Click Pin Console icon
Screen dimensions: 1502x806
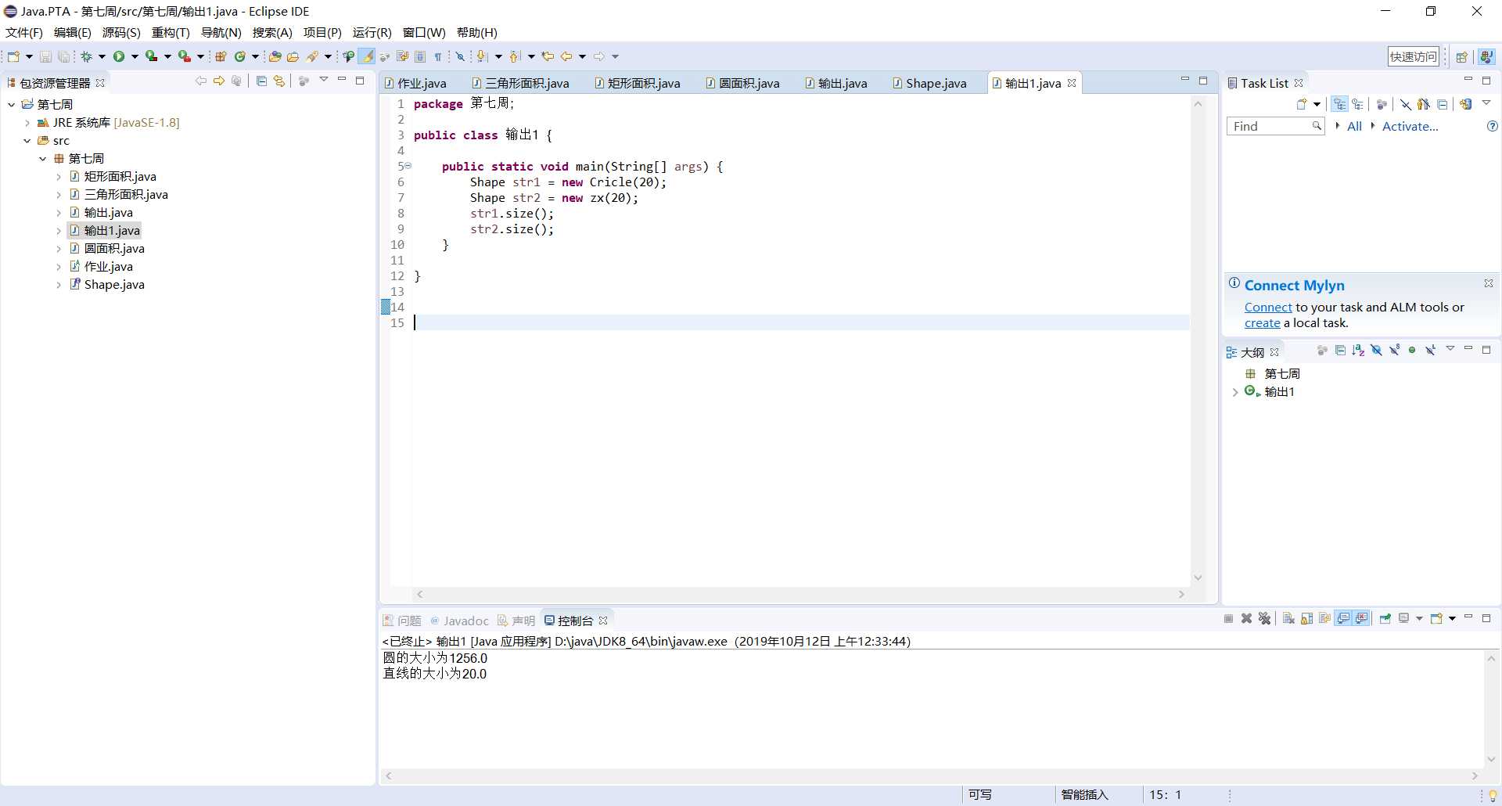point(1385,619)
